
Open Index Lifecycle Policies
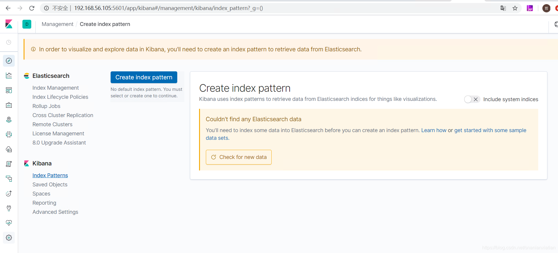point(60,97)
